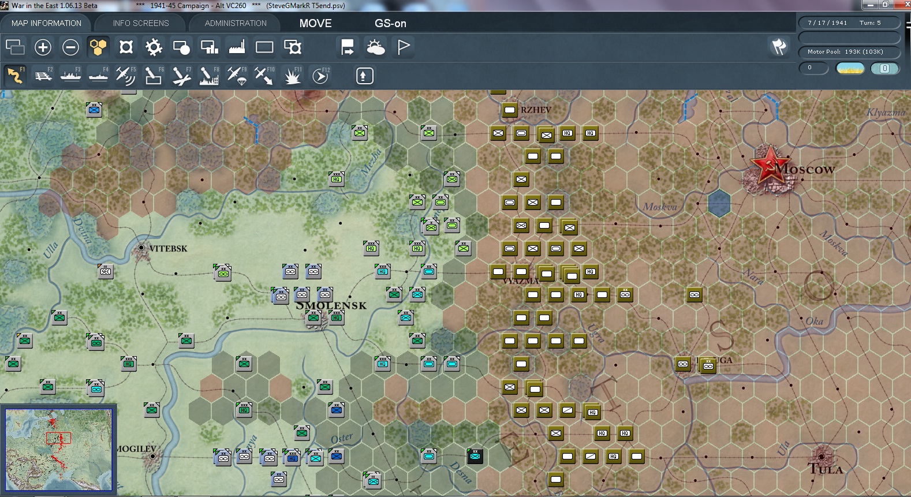Click the GS-on status label
911x497 pixels.
tap(391, 23)
